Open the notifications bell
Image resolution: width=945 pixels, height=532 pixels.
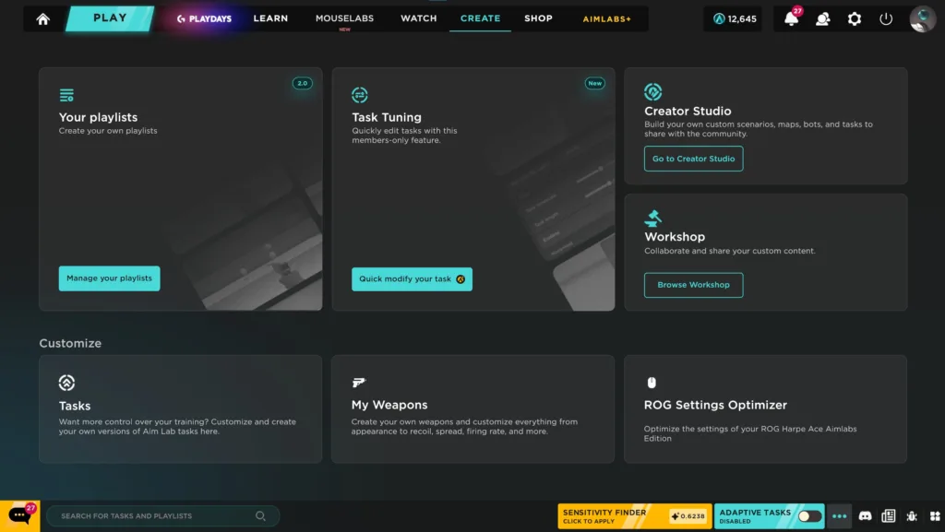coord(791,18)
